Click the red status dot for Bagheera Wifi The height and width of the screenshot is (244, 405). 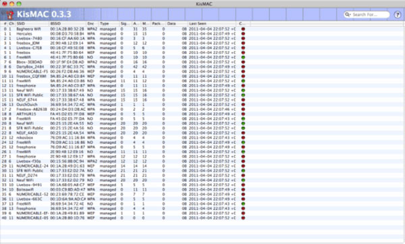[x=243, y=29]
